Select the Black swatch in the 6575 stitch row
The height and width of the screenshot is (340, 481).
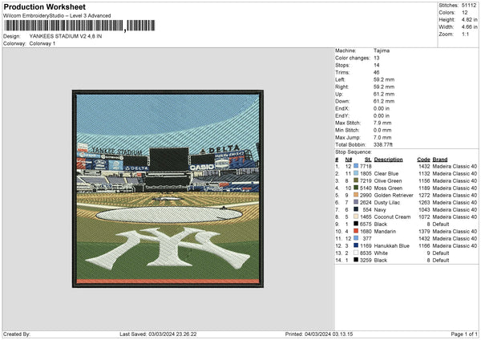pyautogui.click(x=356, y=224)
